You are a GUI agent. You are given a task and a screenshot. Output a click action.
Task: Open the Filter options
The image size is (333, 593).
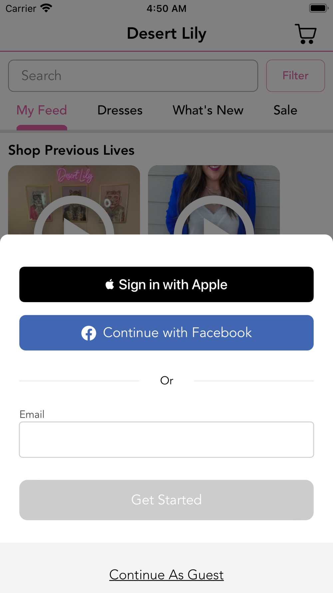[x=295, y=76]
